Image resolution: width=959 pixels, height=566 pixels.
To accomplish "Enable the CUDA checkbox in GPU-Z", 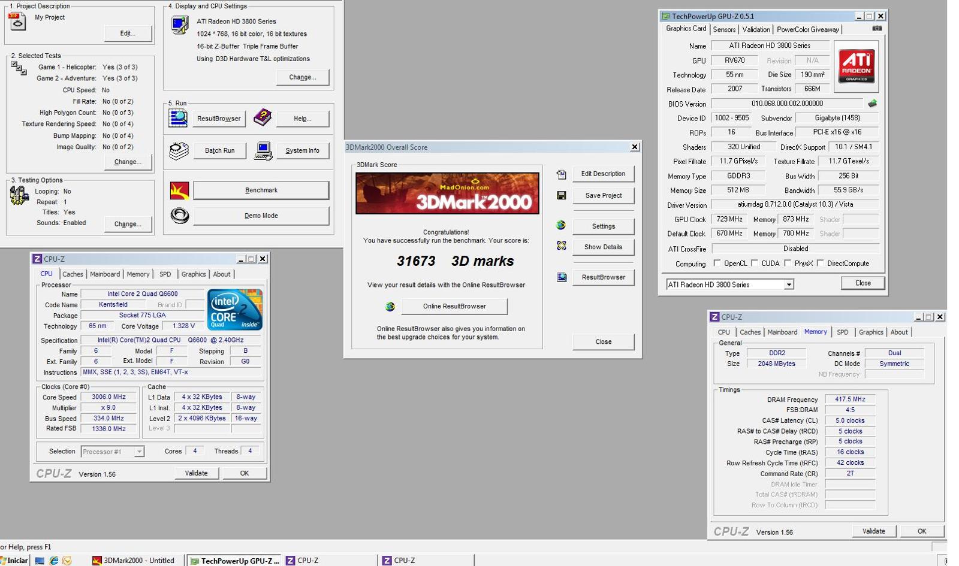I will [x=755, y=263].
